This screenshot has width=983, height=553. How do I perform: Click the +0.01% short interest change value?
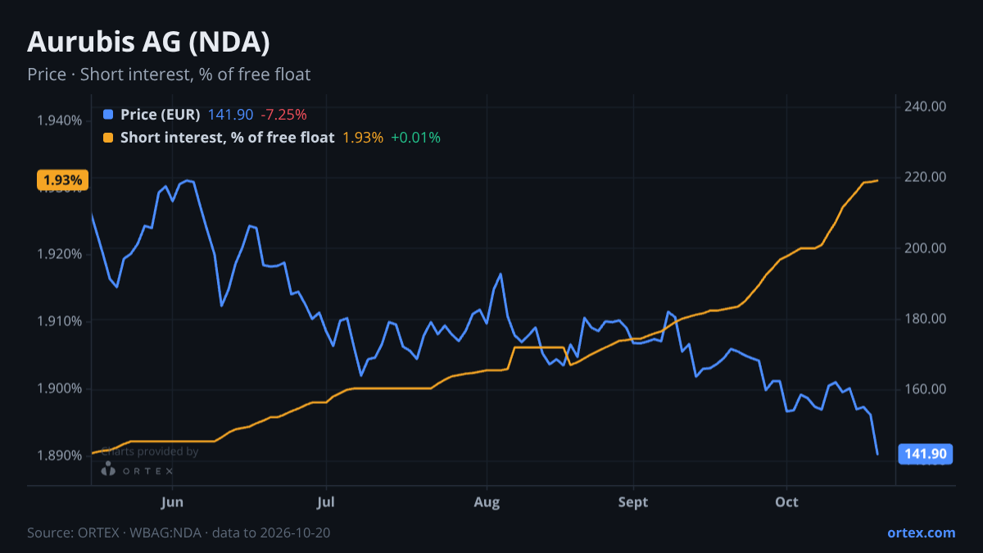pyautogui.click(x=416, y=138)
